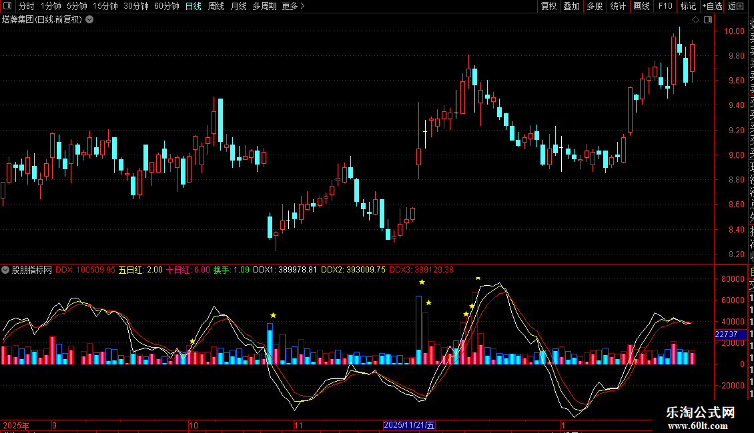This screenshot has height=433, width=754.
Task: Select the 日线 daily chart tab
Action: tap(194, 6)
